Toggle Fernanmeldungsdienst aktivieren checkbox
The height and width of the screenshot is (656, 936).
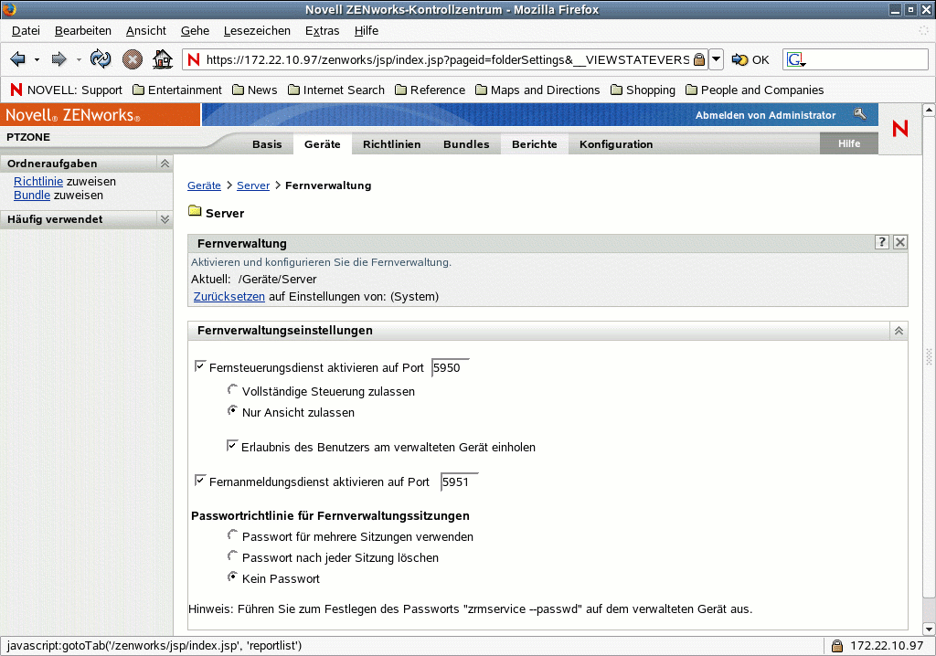tap(200, 481)
